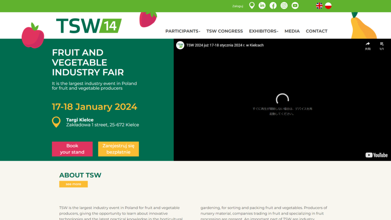Screen dimensions: 391x220
Task: Open the LinkedIn icon in top bar
Action: click(262, 5)
